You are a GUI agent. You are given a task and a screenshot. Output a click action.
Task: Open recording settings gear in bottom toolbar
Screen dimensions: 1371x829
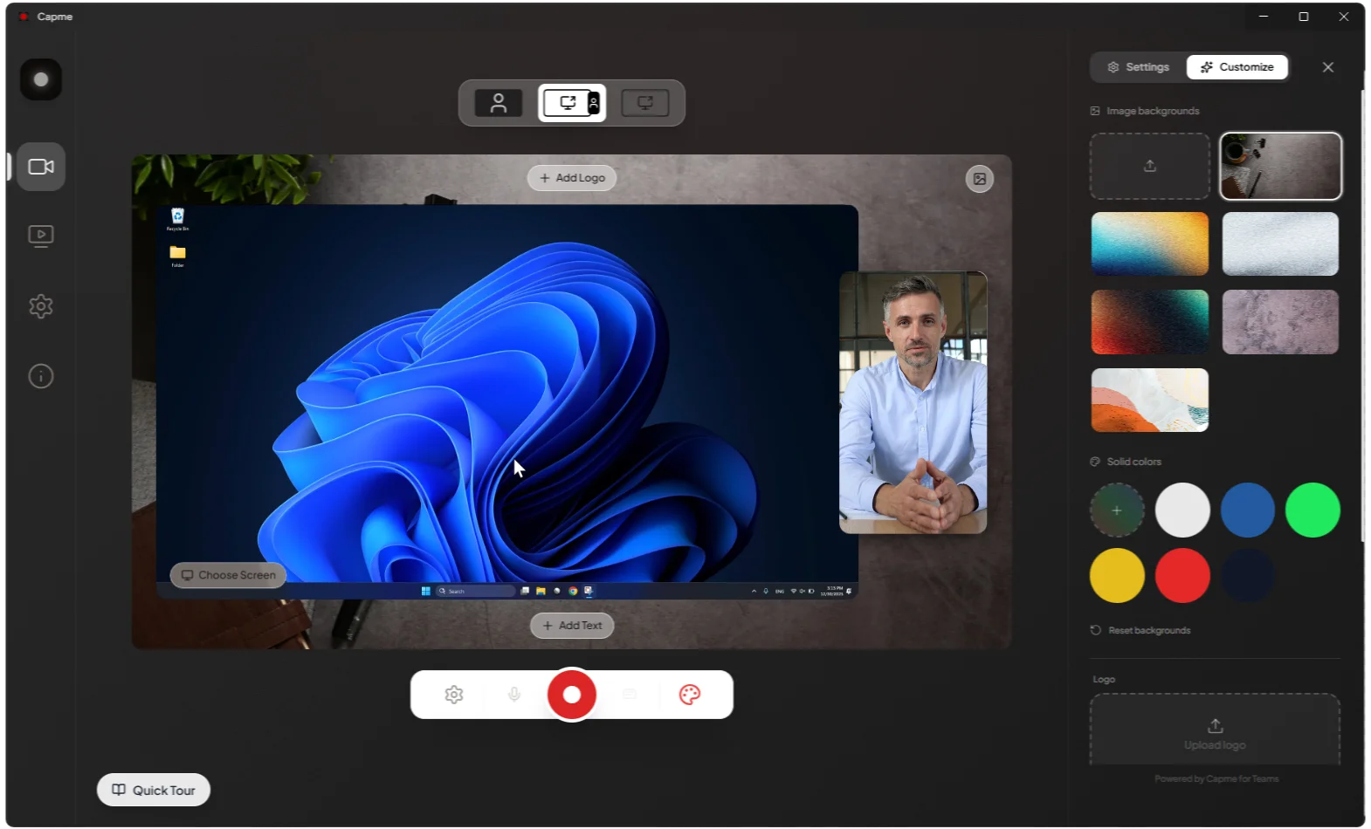[454, 695]
